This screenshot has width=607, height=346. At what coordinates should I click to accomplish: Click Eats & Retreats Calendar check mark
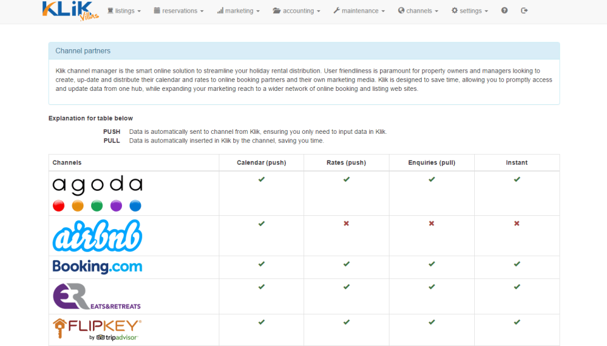262,287
